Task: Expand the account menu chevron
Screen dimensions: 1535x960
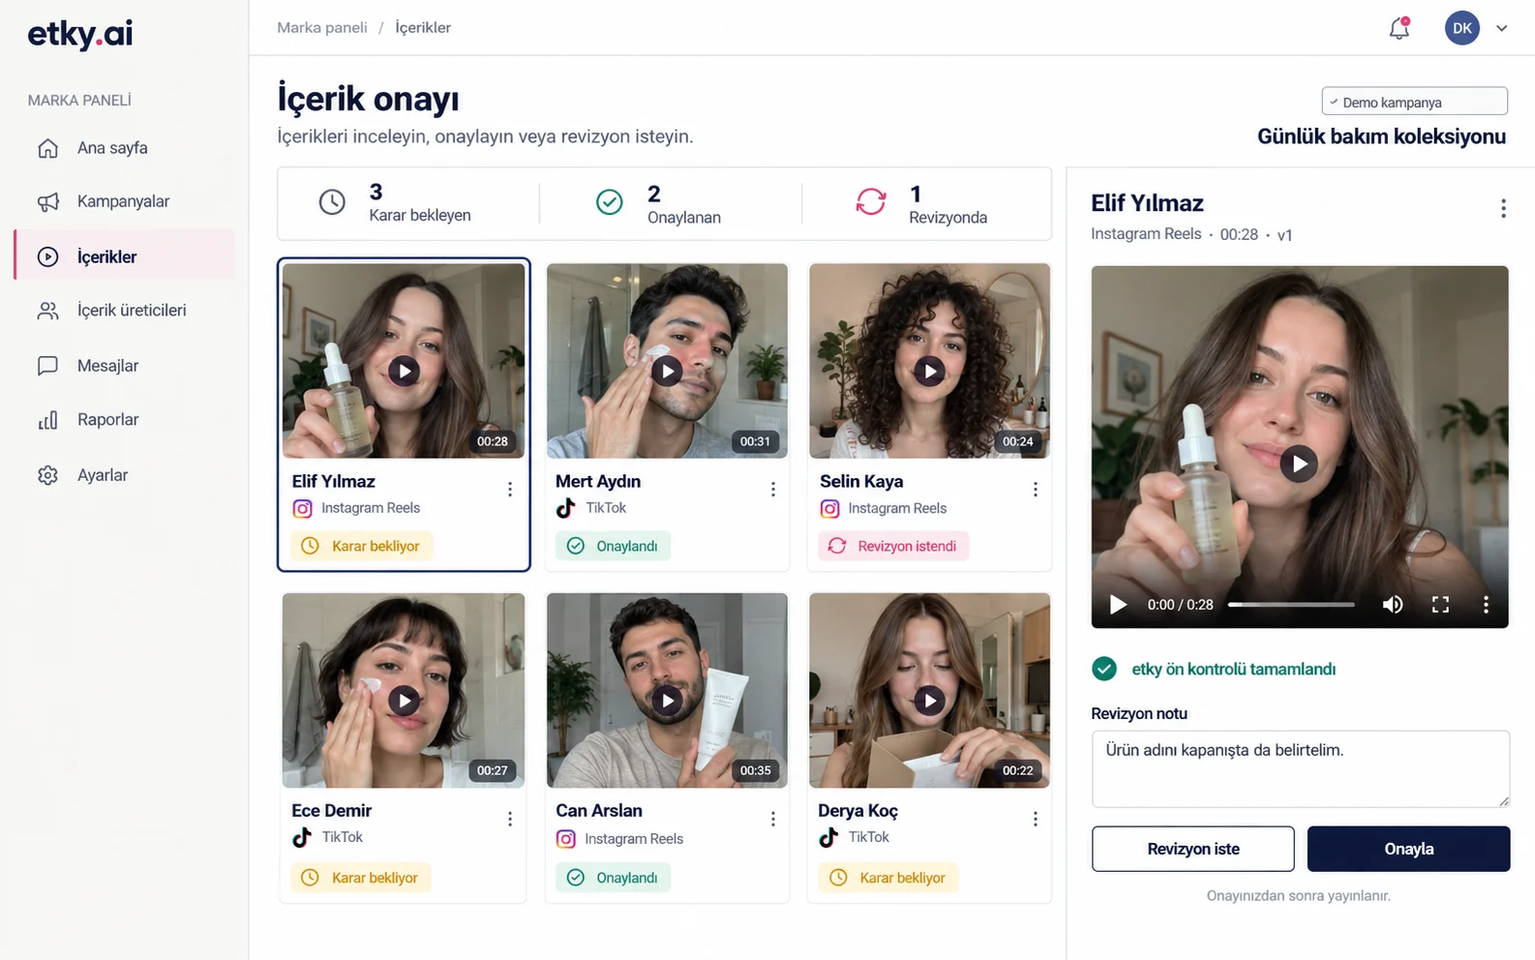Action: click(x=1502, y=28)
